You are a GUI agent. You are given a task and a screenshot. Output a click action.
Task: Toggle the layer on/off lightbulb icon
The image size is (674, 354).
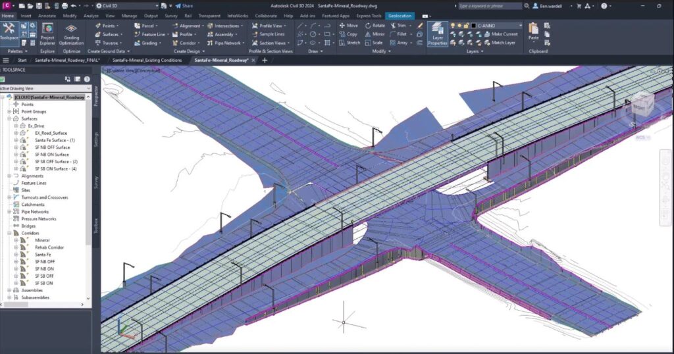(x=452, y=26)
